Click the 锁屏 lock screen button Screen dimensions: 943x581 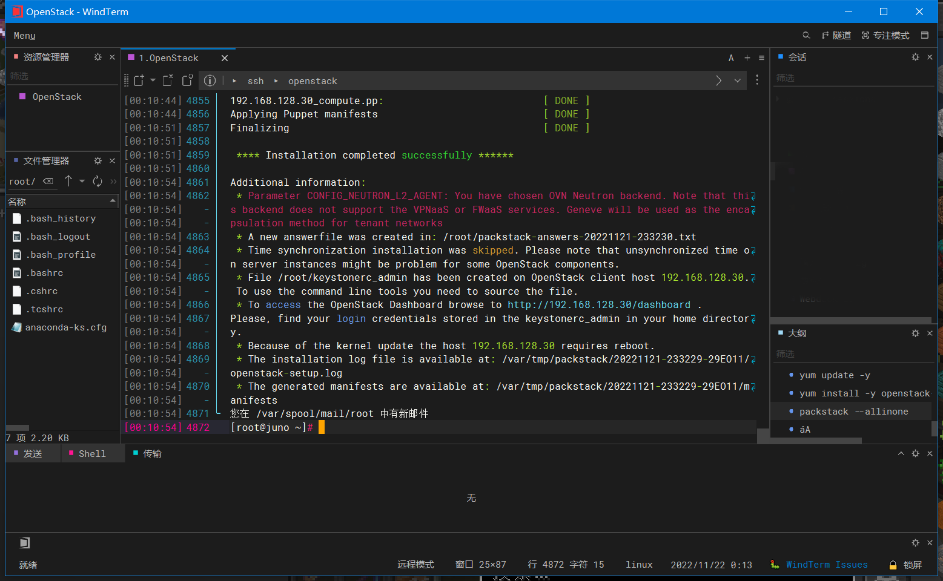(x=905, y=565)
